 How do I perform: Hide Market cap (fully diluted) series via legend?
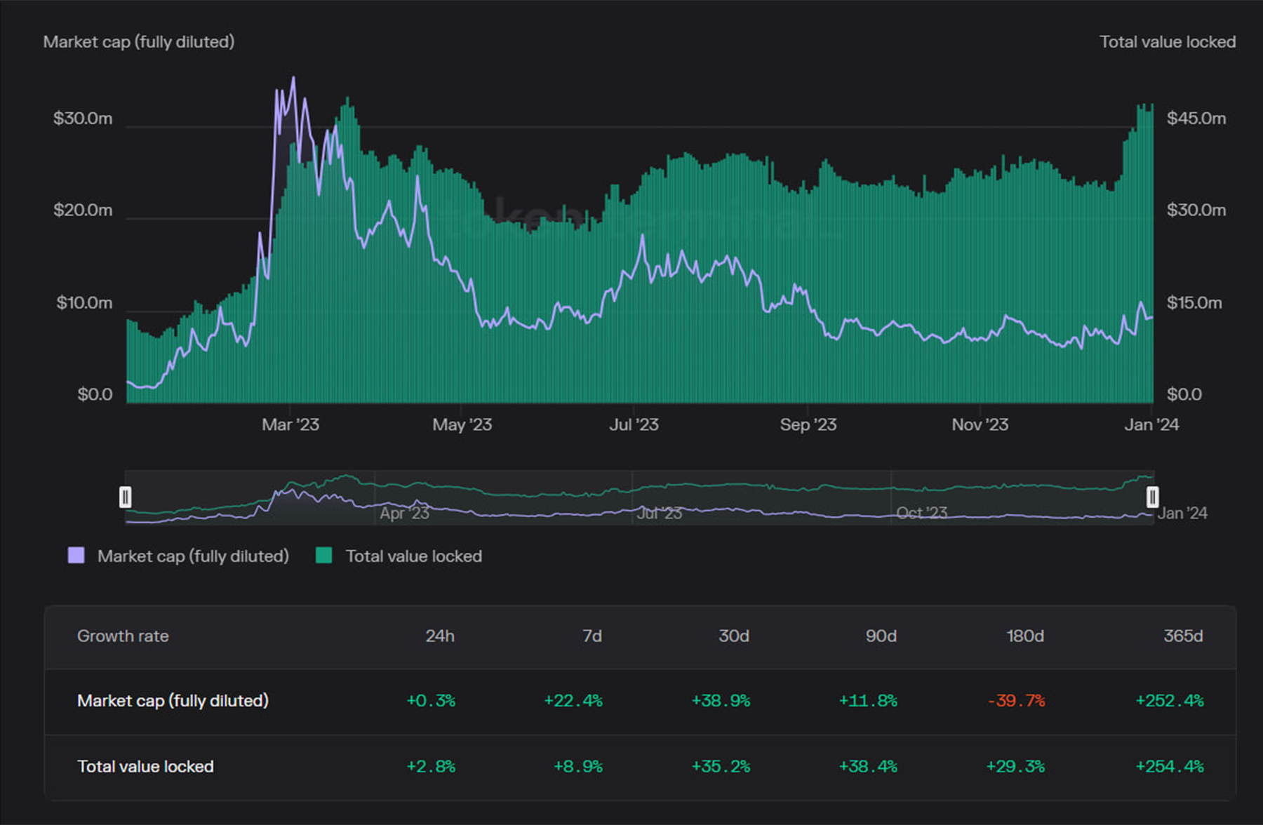(193, 556)
